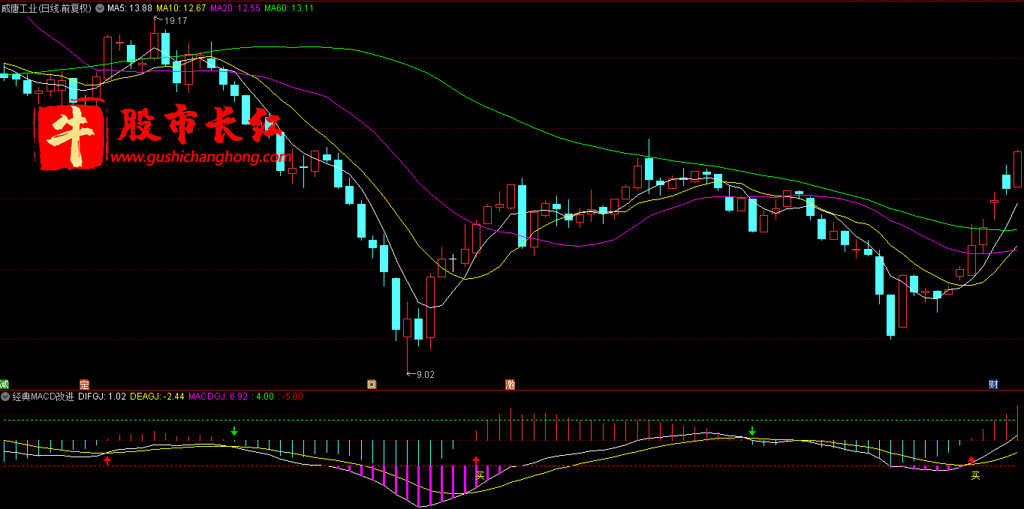The width and height of the screenshot is (1024, 509).
Task: Click the 19.17 high price label
Action: 176,20
